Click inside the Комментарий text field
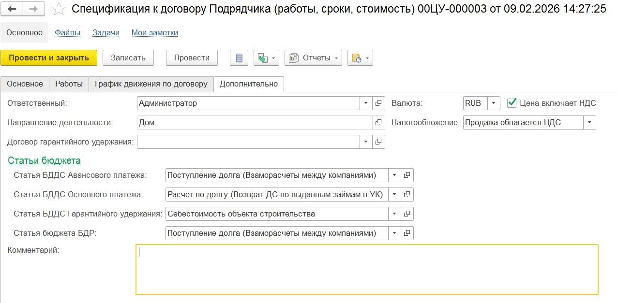The width and height of the screenshot is (618, 303). point(367,269)
